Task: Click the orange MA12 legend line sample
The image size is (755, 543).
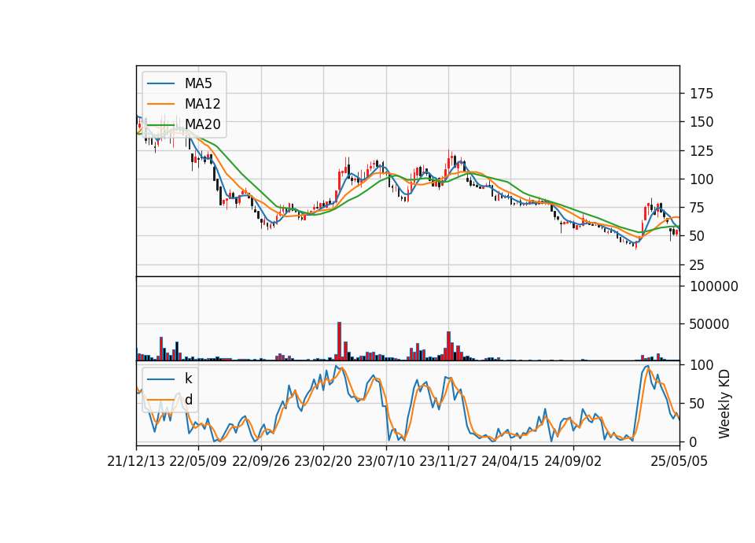Action: [x=160, y=104]
